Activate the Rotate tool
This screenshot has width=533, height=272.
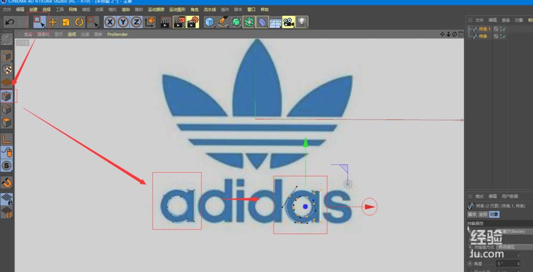point(79,22)
